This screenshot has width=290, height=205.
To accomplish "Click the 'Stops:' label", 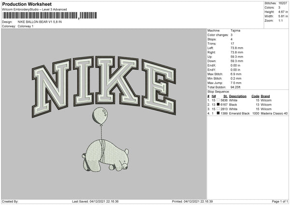I will coord(212,39).
